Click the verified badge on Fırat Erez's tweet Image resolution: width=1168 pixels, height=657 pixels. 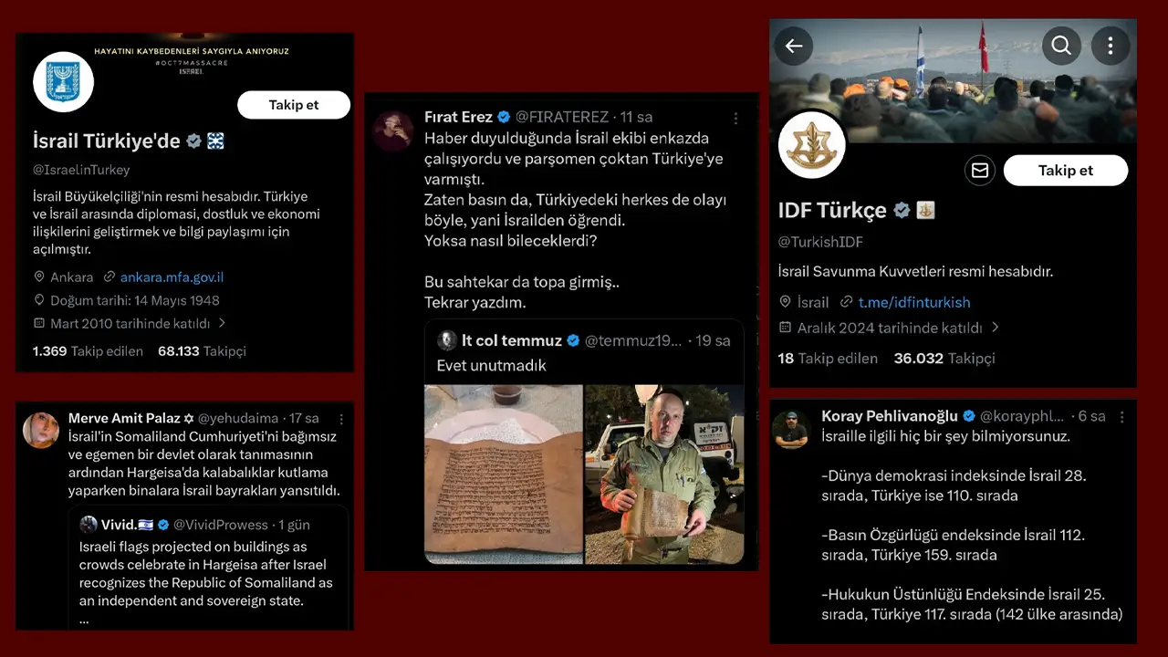click(503, 117)
